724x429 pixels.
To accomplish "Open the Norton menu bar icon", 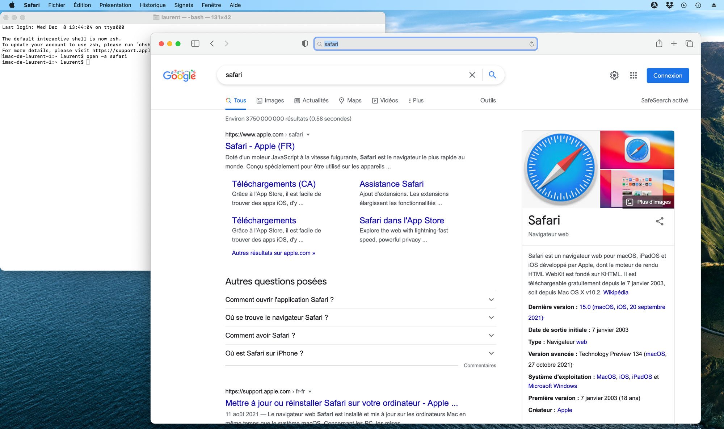I will [x=654, y=5].
